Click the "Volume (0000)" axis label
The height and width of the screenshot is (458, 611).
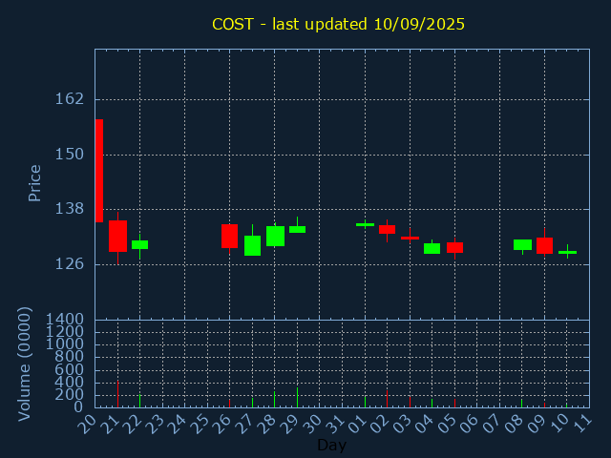click(x=24, y=364)
